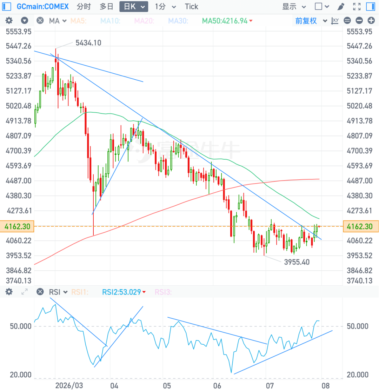Click the XY axis settings icon
This screenshot has width=379, height=391.
pos(335,20)
